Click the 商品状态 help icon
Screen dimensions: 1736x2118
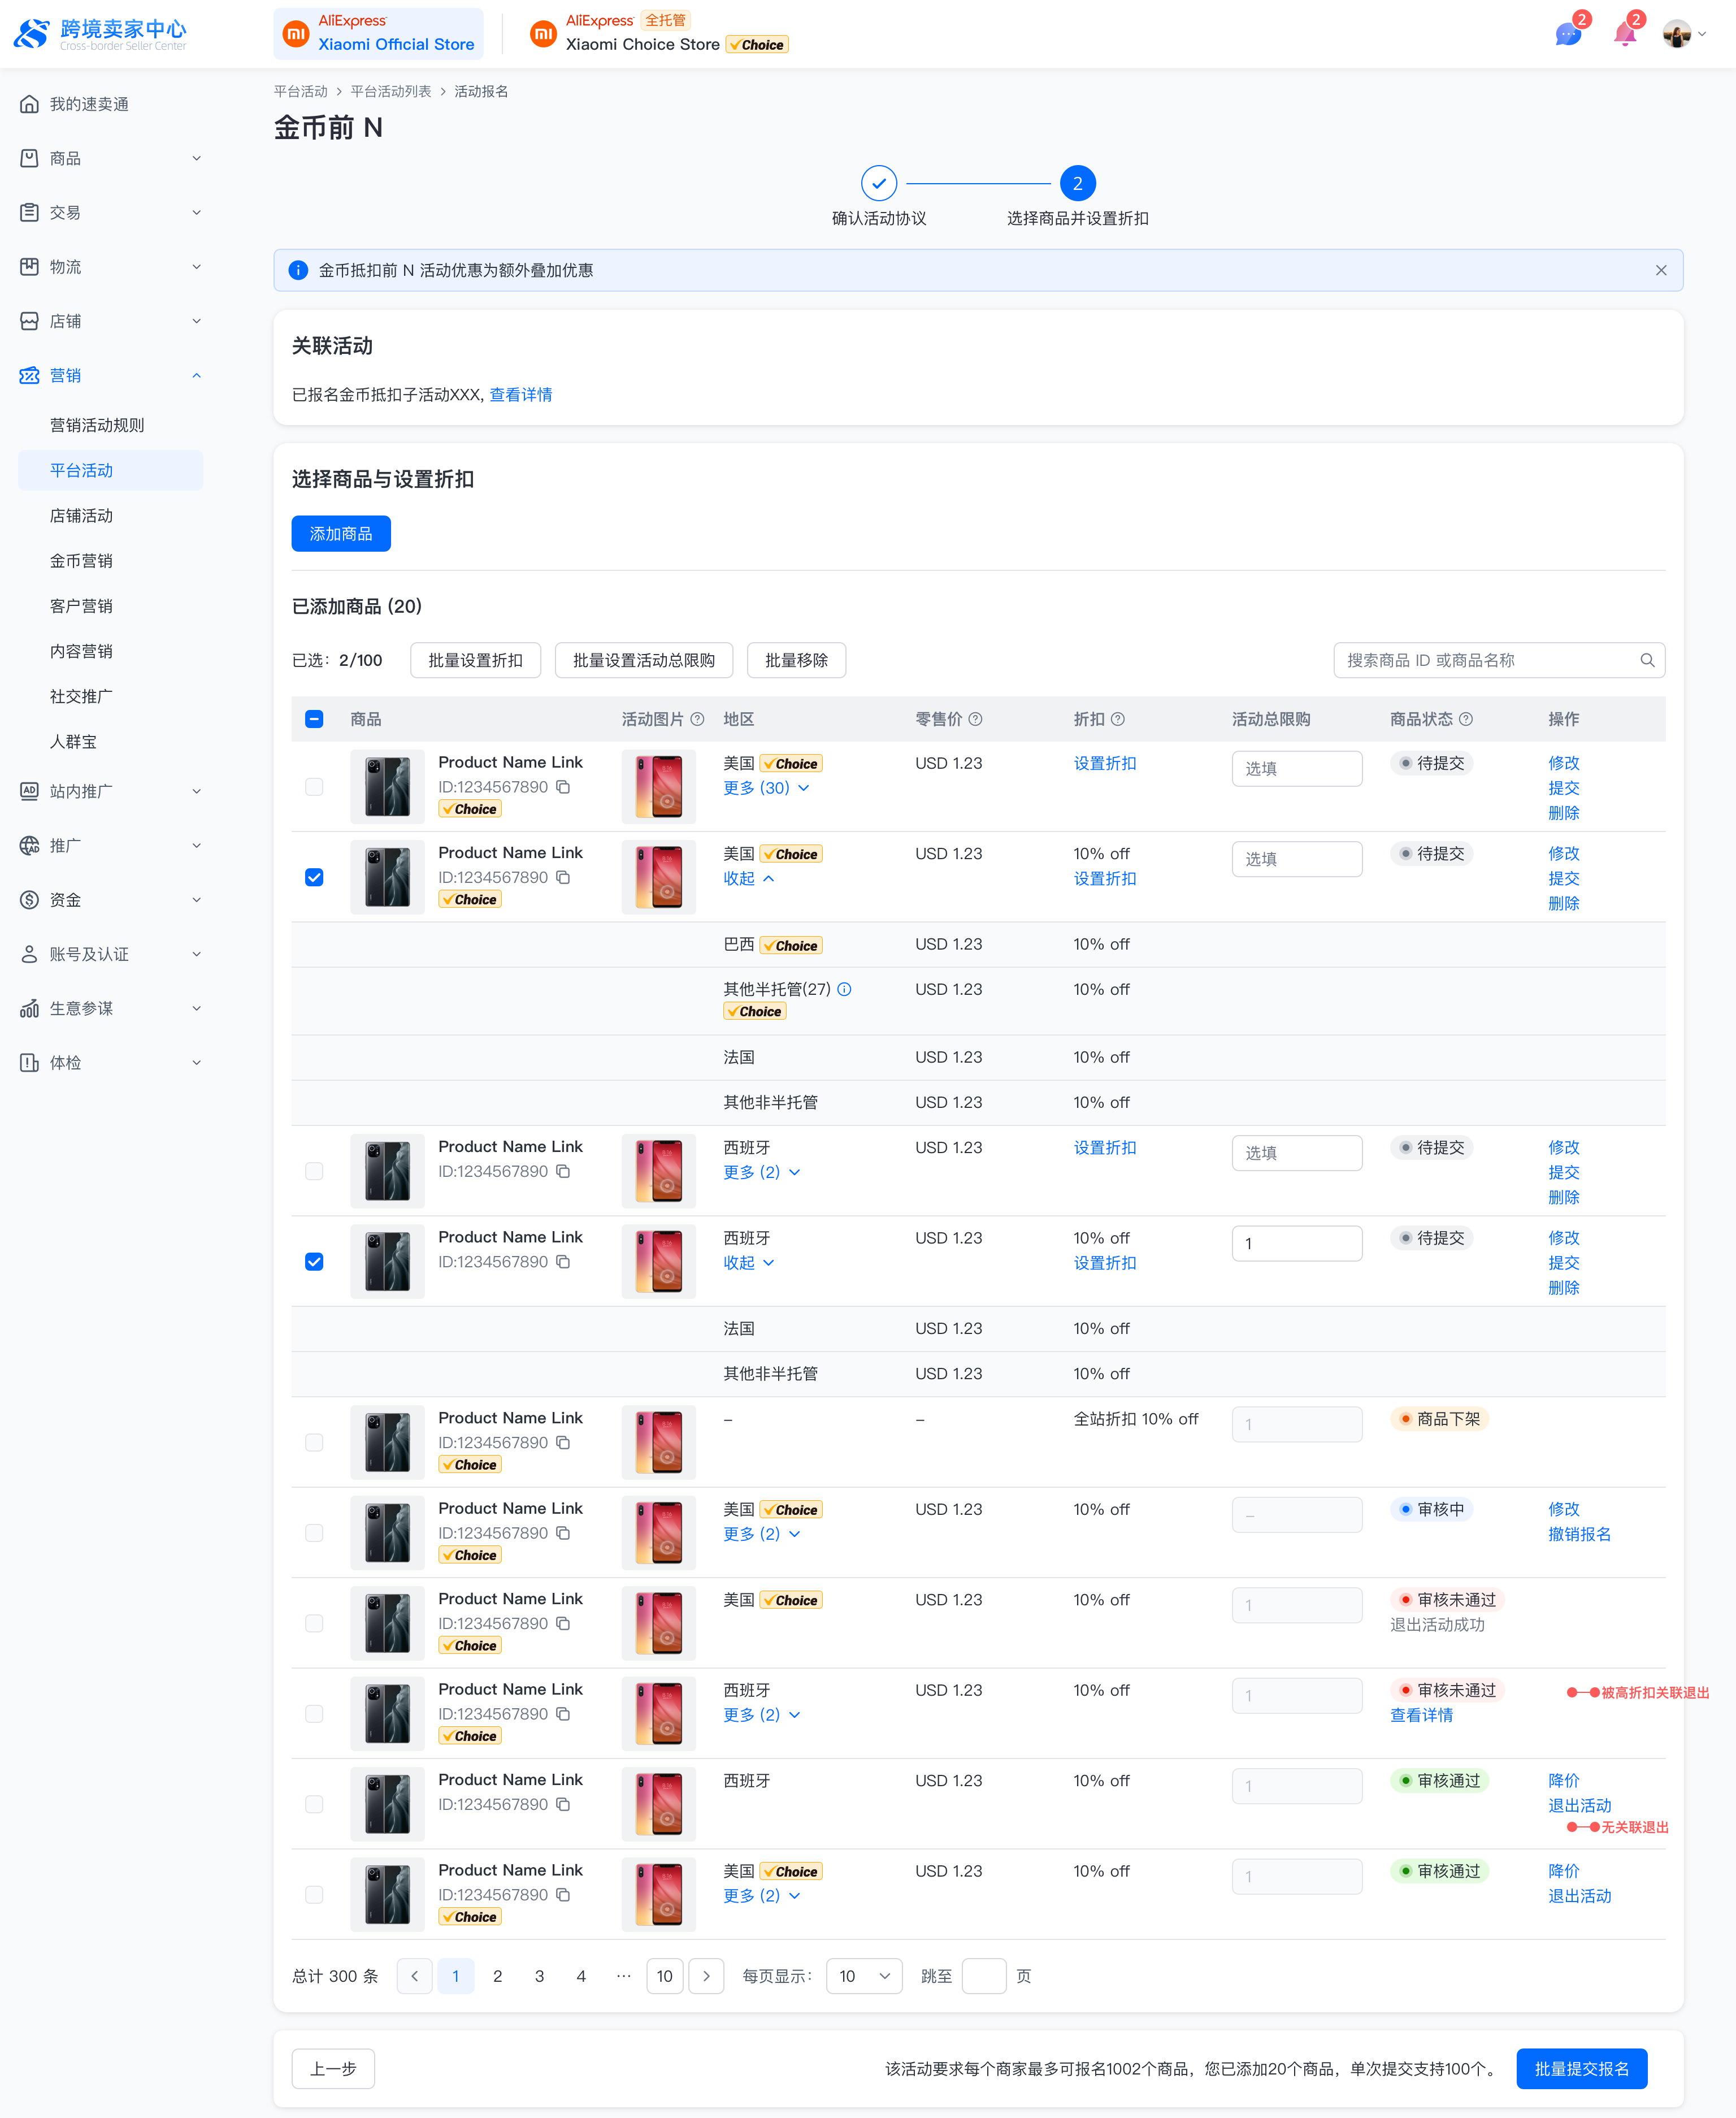click(1466, 719)
